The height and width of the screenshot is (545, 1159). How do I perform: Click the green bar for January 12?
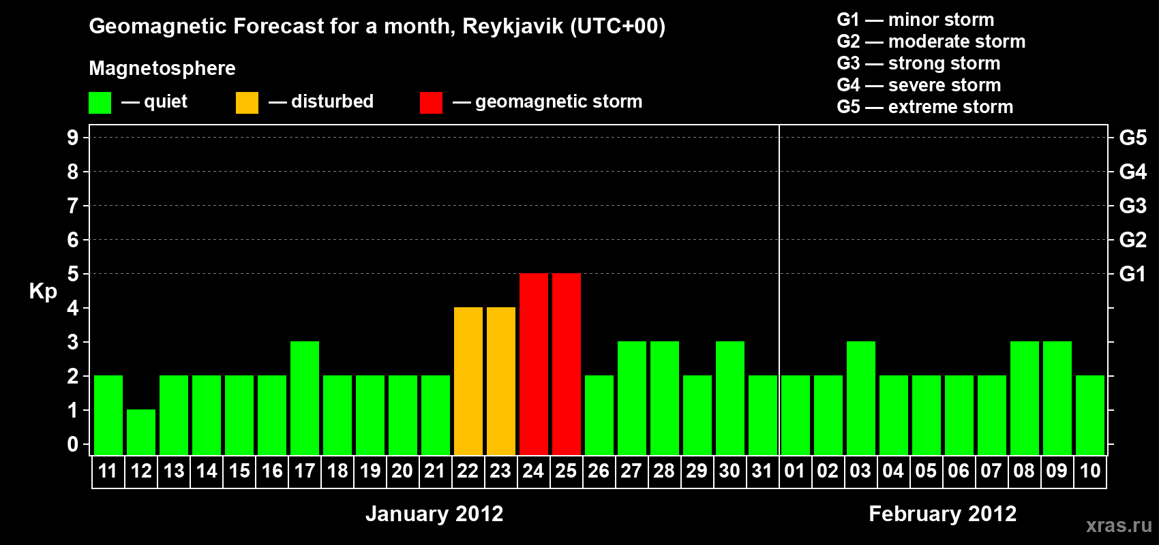(141, 432)
